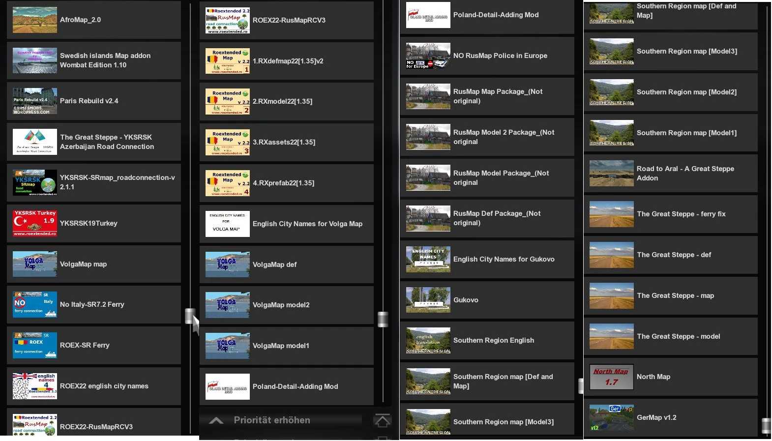Click the AfroMap_2.0 mod thumbnail
This screenshot has height=441, width=772.
coord(34,20)
